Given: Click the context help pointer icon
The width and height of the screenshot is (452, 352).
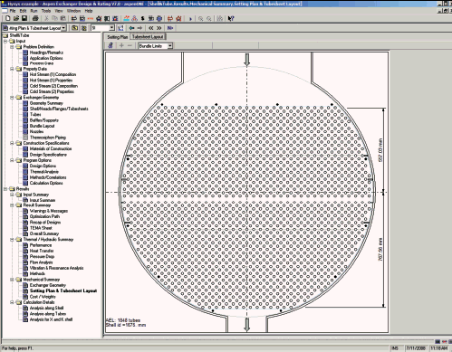Looking at the screenshot, I should tap(231, 19).
